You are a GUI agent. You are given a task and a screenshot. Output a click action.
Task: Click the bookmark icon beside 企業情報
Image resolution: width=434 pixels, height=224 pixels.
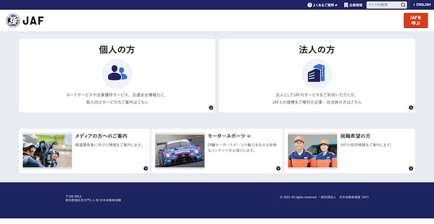(346, 5)
